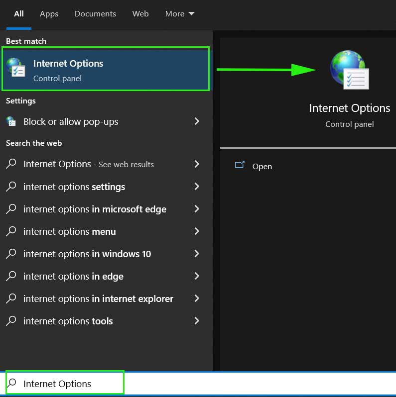Click magnifier icon in the search box
Screen dimensions: 396x397
[x=11, y=383]
